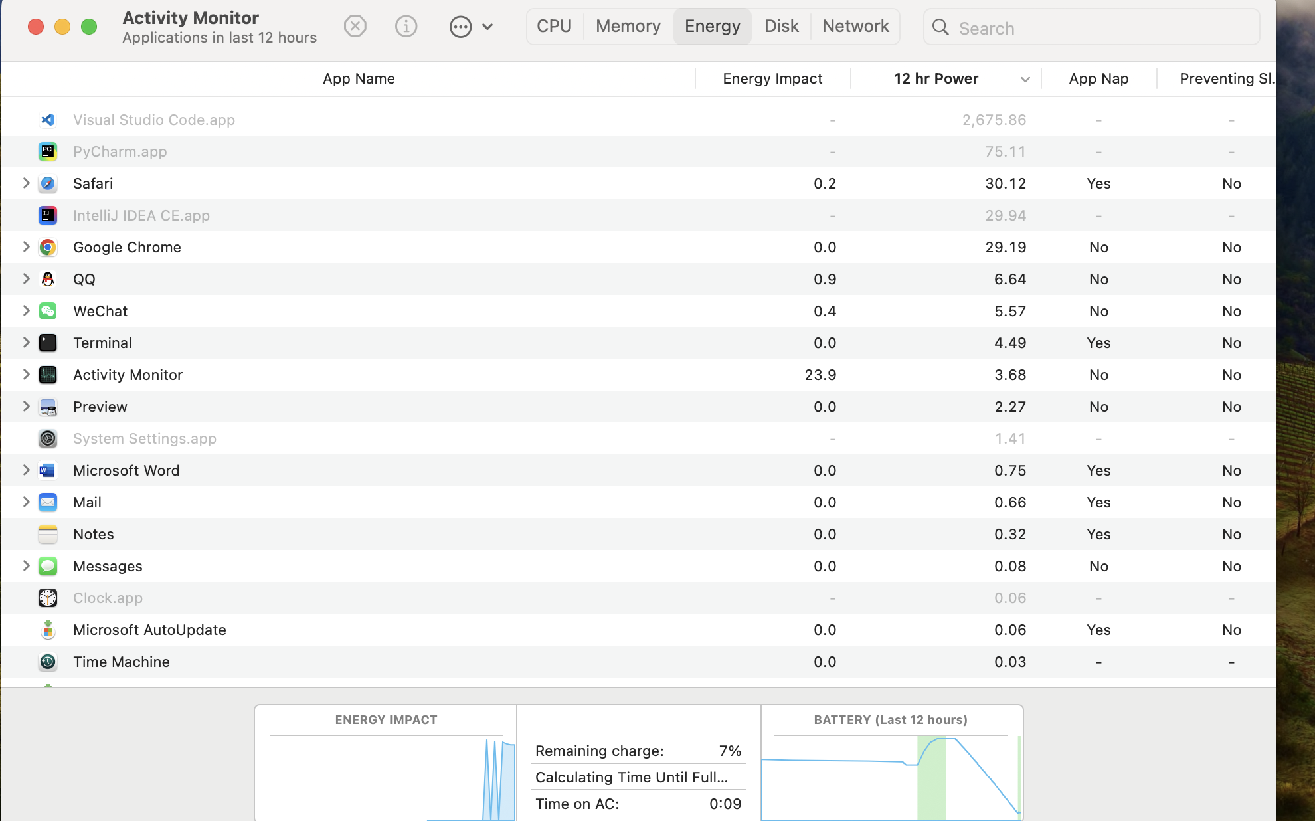1315x821 pixels.
Task: Click the Safari compass icon
Action: pyautogui.click(x=48, y=184)
